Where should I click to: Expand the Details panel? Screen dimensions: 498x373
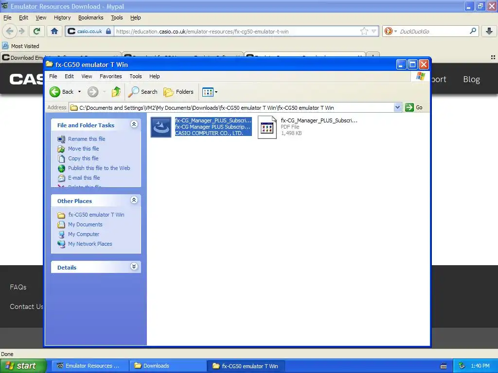pos(134,267)
